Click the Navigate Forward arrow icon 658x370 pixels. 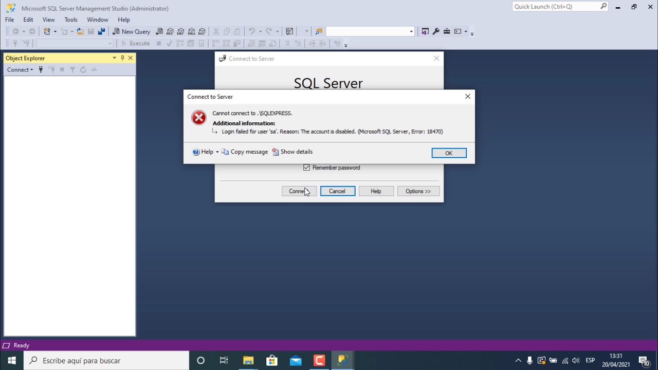pyautogui.click(x=32, y=31)
